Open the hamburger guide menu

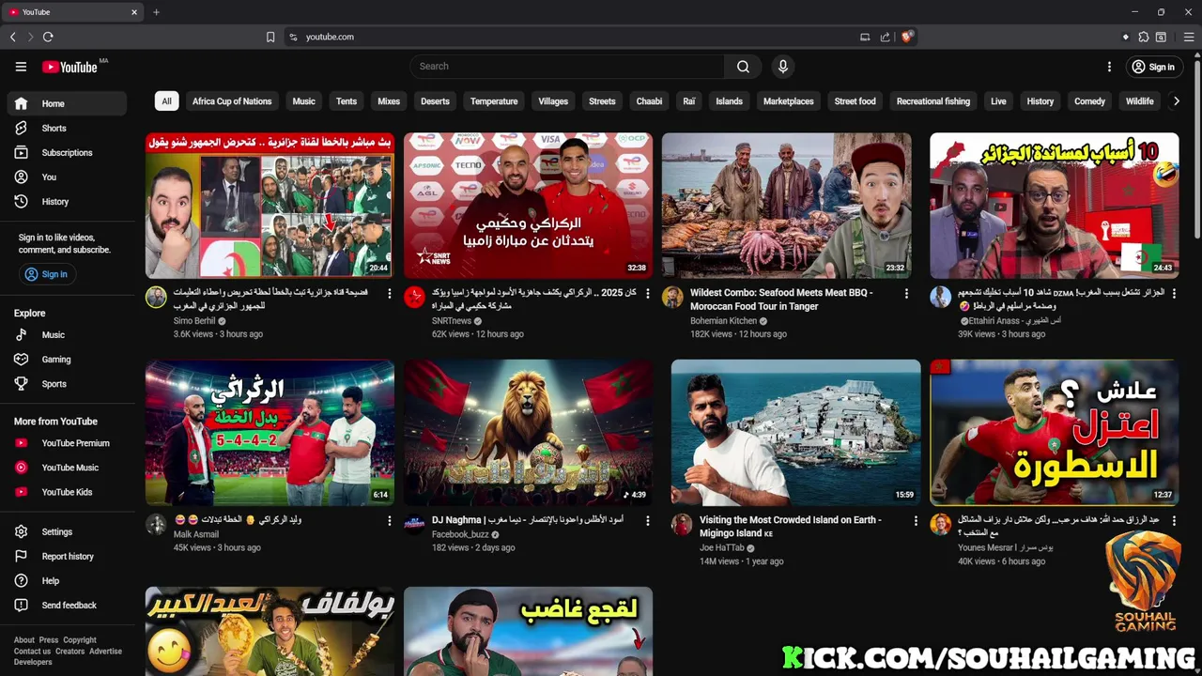(21, 67)
